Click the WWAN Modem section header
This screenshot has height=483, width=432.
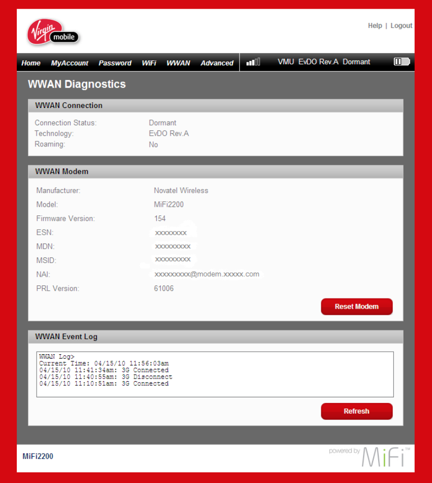(216, 172)
